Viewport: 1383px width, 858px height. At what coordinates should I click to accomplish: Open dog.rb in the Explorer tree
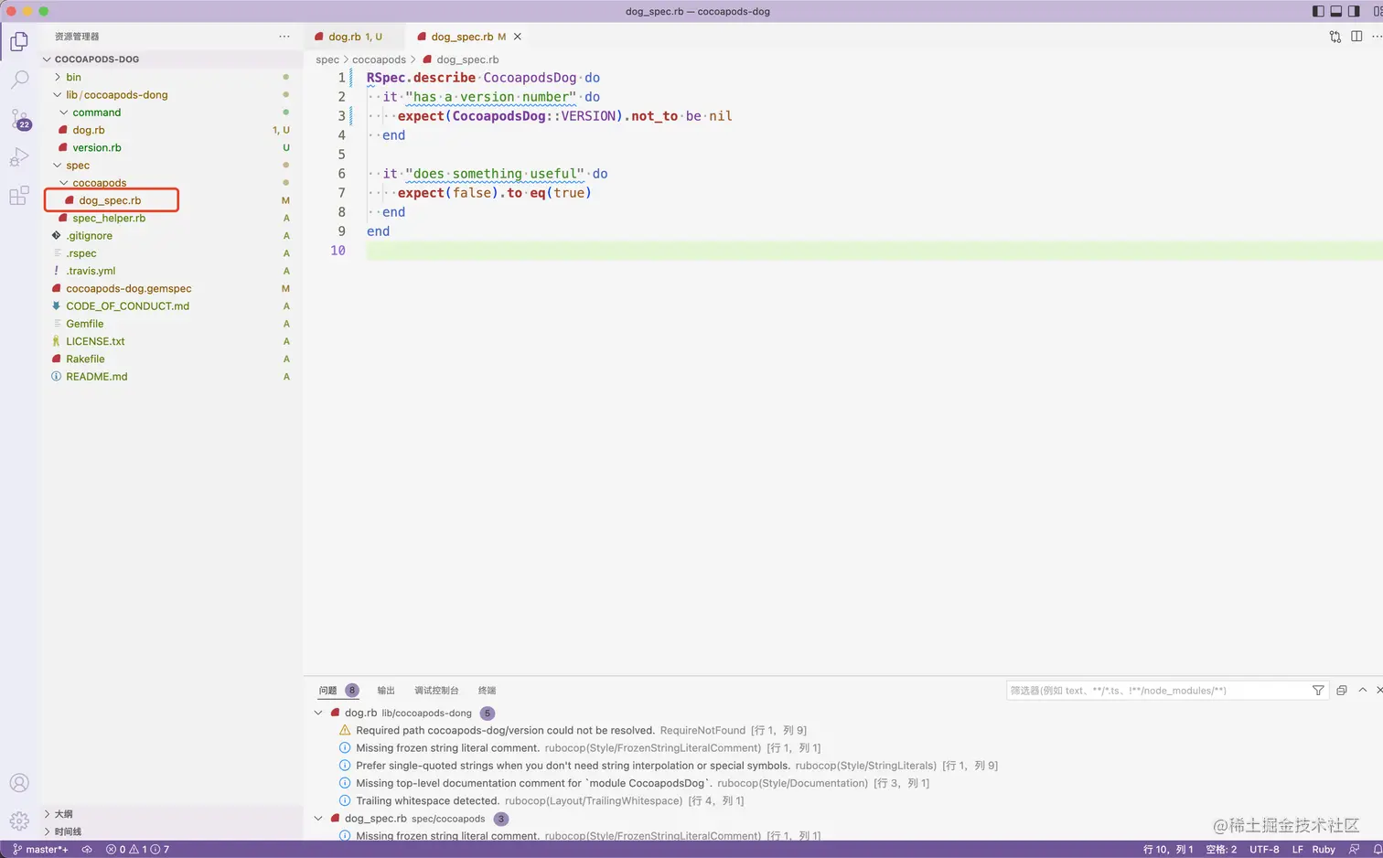pos(88,130)
